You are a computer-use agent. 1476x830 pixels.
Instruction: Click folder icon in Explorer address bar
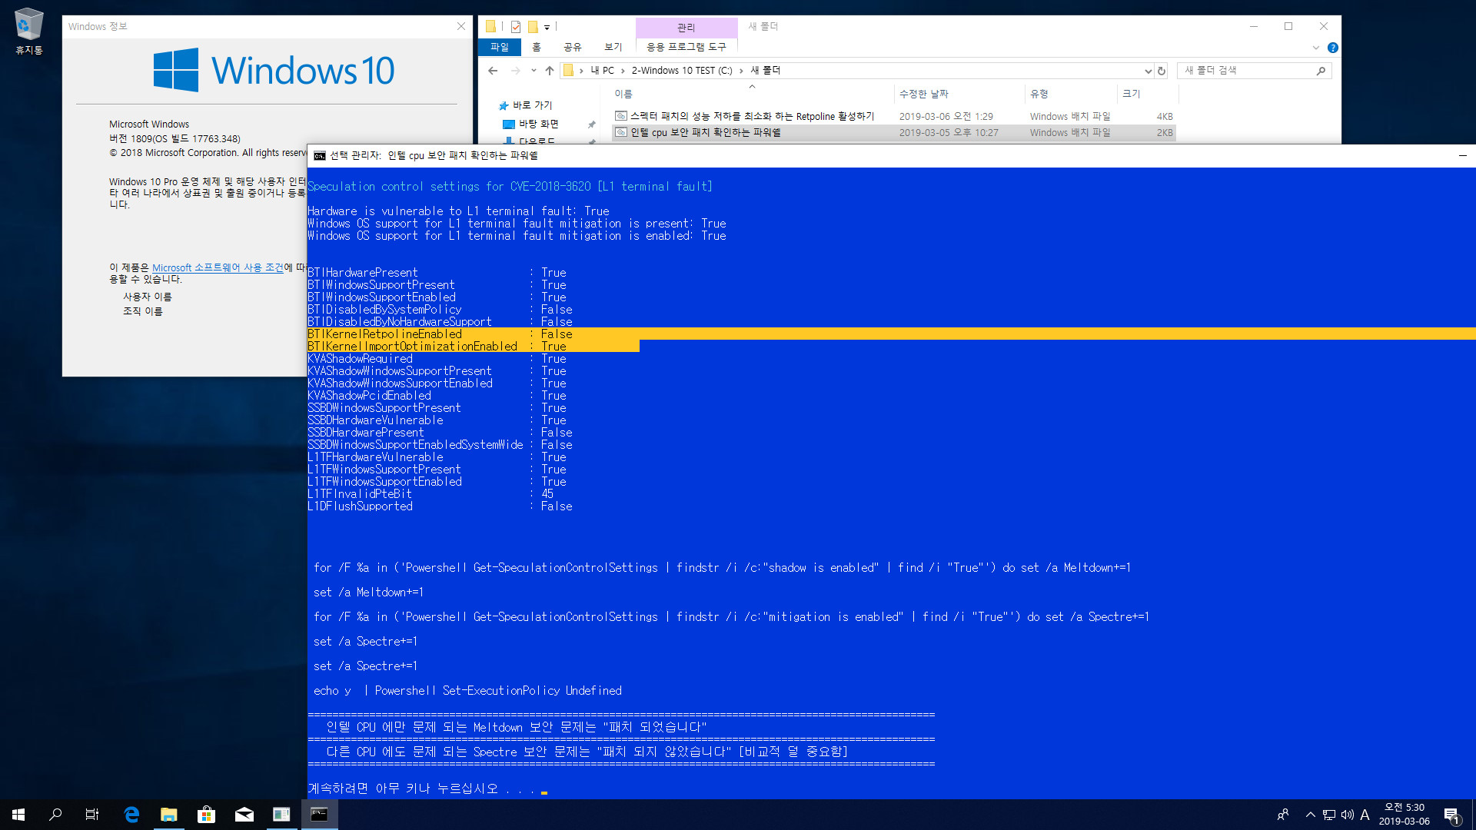[x=568, y=71]
